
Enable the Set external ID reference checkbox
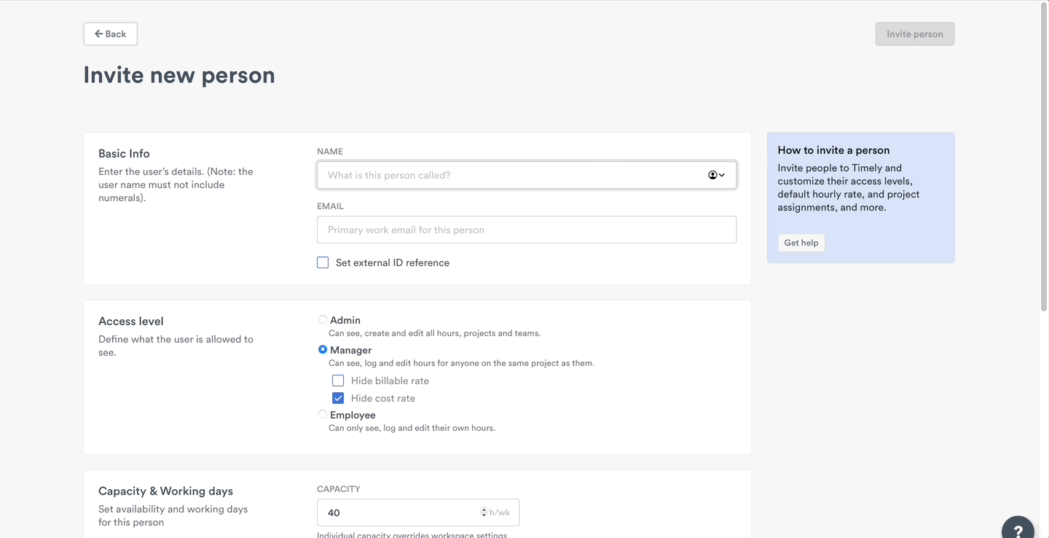tap(322, 262)
